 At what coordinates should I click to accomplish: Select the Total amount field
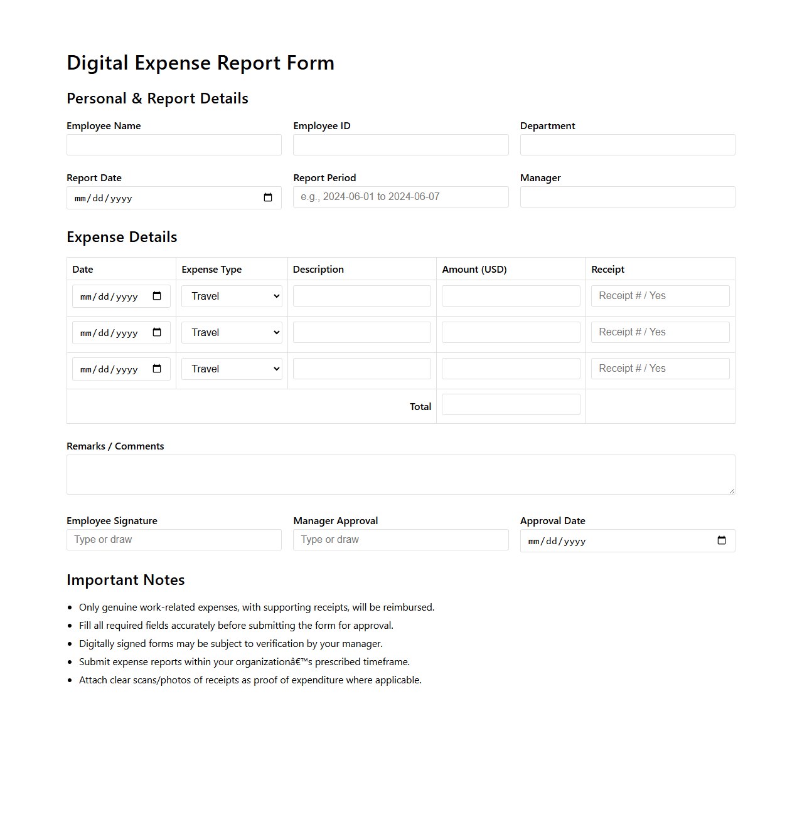point(511,404)
